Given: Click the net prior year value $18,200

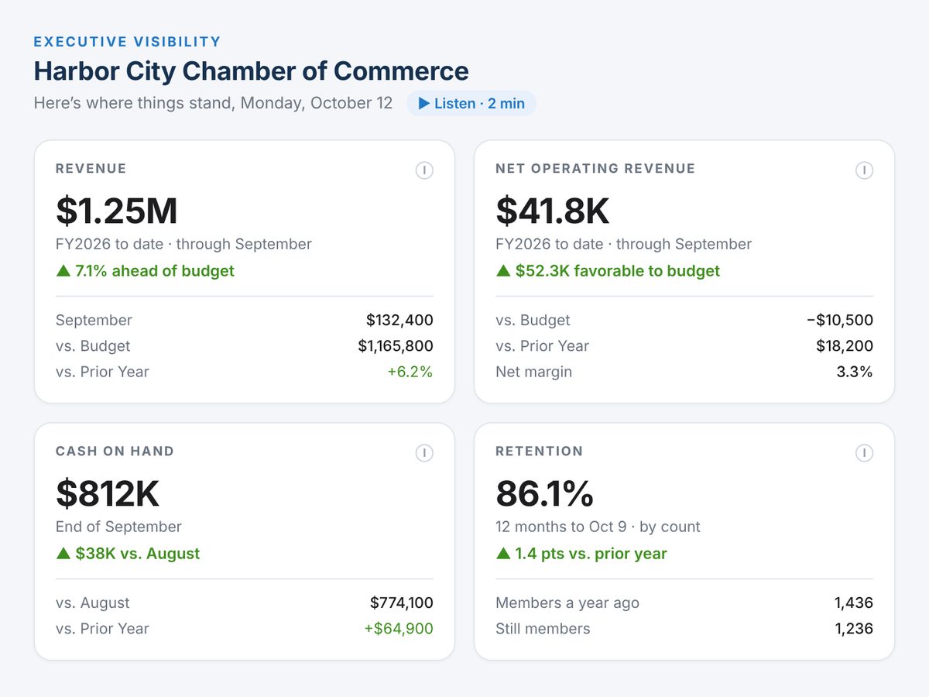Looking at the screenshot, I should (845, 346).
